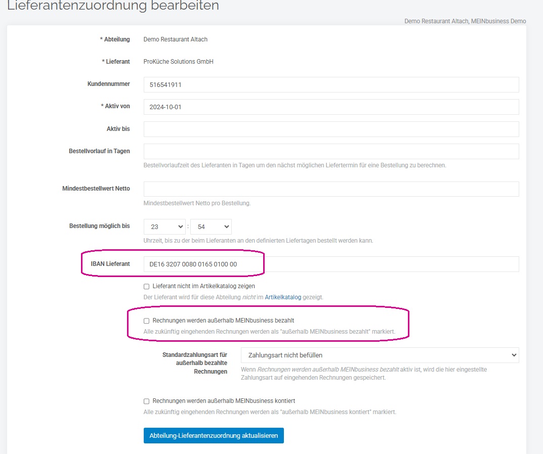Check Lieferant nicht im Artikelkatalog zeigen

(x=146, y=287)
